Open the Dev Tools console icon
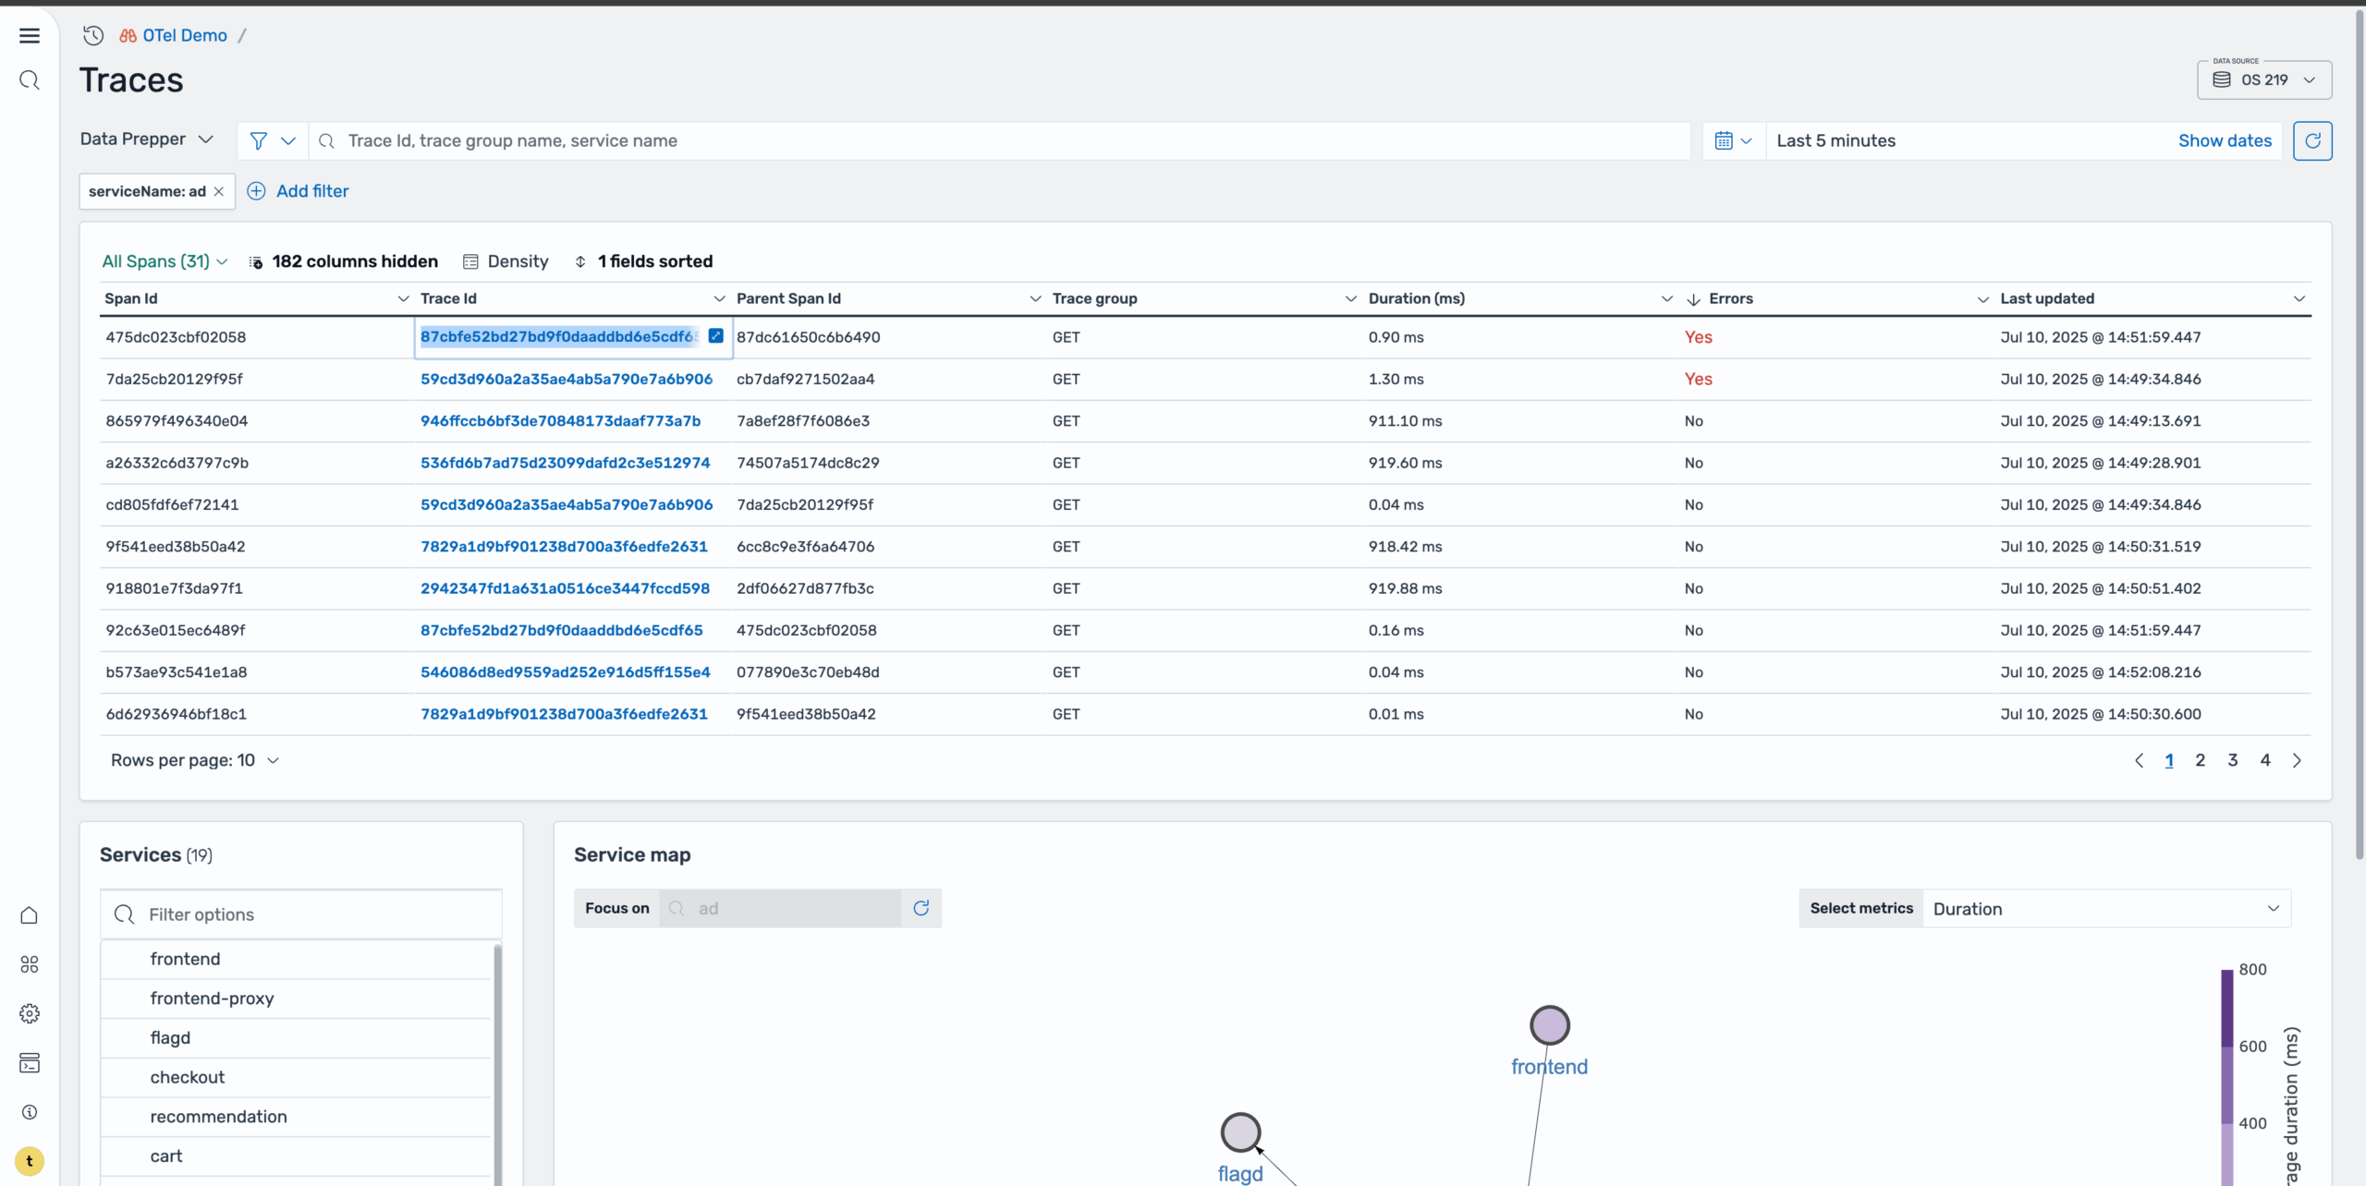Image resolution: width=2366 pixels, height=1186 pixels. [x=30, y=1062]
